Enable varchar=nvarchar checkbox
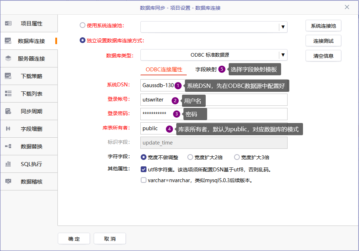 pyautogui.click(x=143, y=180)
